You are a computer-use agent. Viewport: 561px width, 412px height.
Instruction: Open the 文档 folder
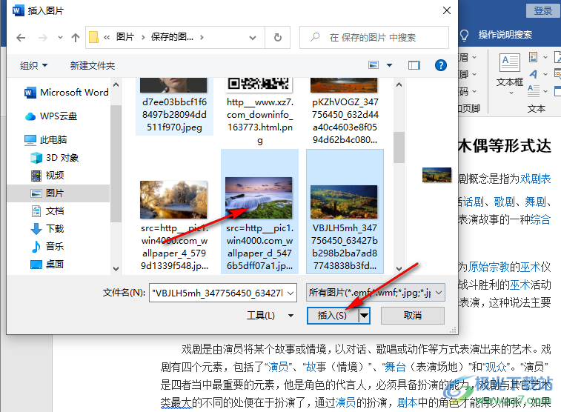[x=47, y=211]
